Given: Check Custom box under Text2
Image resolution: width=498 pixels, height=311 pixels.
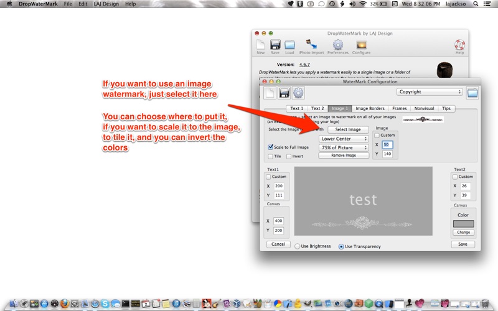Looking at the screenshot, I should click(455, 177).
